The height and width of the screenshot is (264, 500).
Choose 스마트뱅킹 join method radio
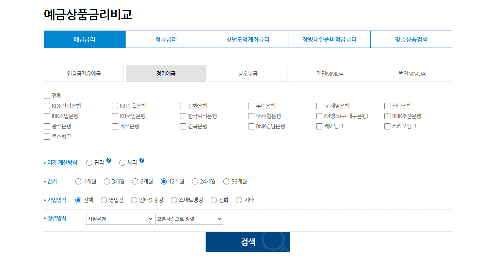click(174, 200)
